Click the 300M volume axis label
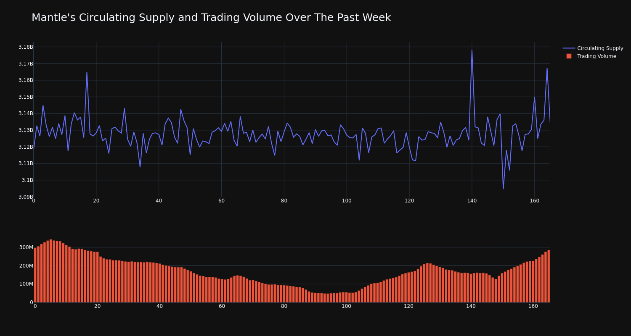This screenshot has width=631, height=336. (x=26, y=247)
